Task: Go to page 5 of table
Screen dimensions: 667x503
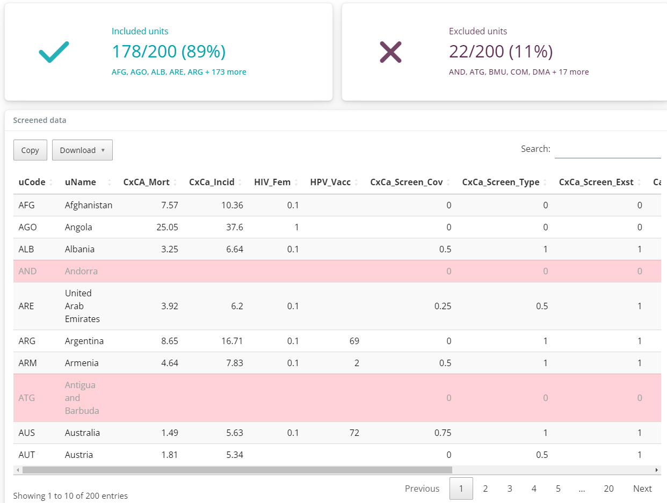Action: click(x=558, y=489)
